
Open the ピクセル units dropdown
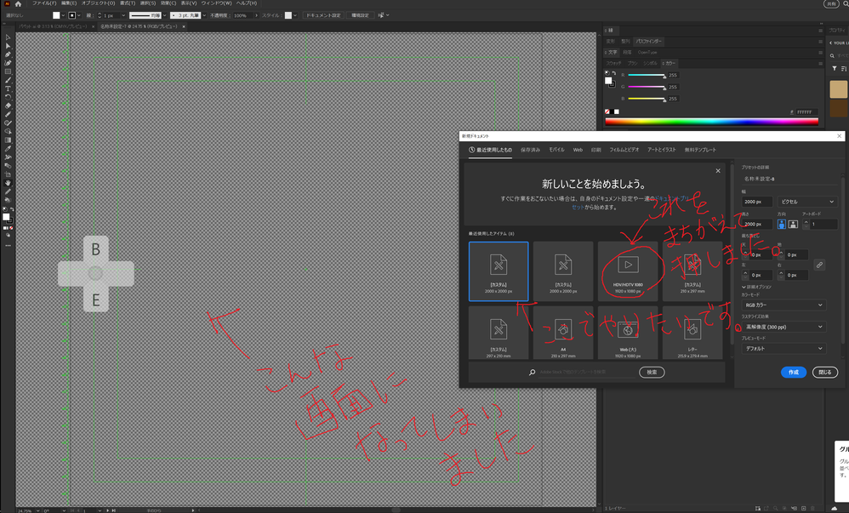pyautogui.click(x=808, y=201)
